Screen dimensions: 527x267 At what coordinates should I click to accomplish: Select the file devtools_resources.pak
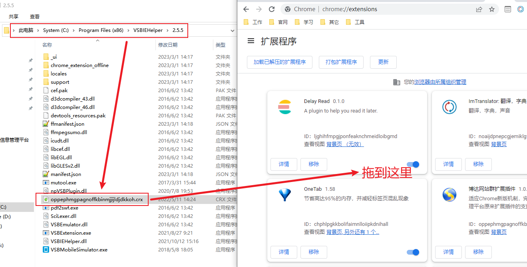click(78, 116)
